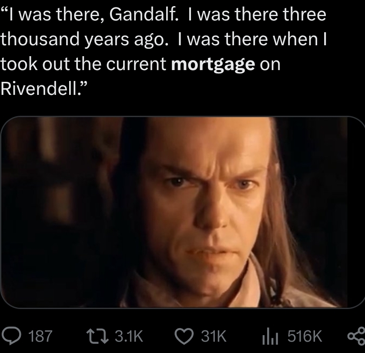Screen dimensions: 365x353
Task: Click the bold word mortgage
Action: (x=213, y=64)
